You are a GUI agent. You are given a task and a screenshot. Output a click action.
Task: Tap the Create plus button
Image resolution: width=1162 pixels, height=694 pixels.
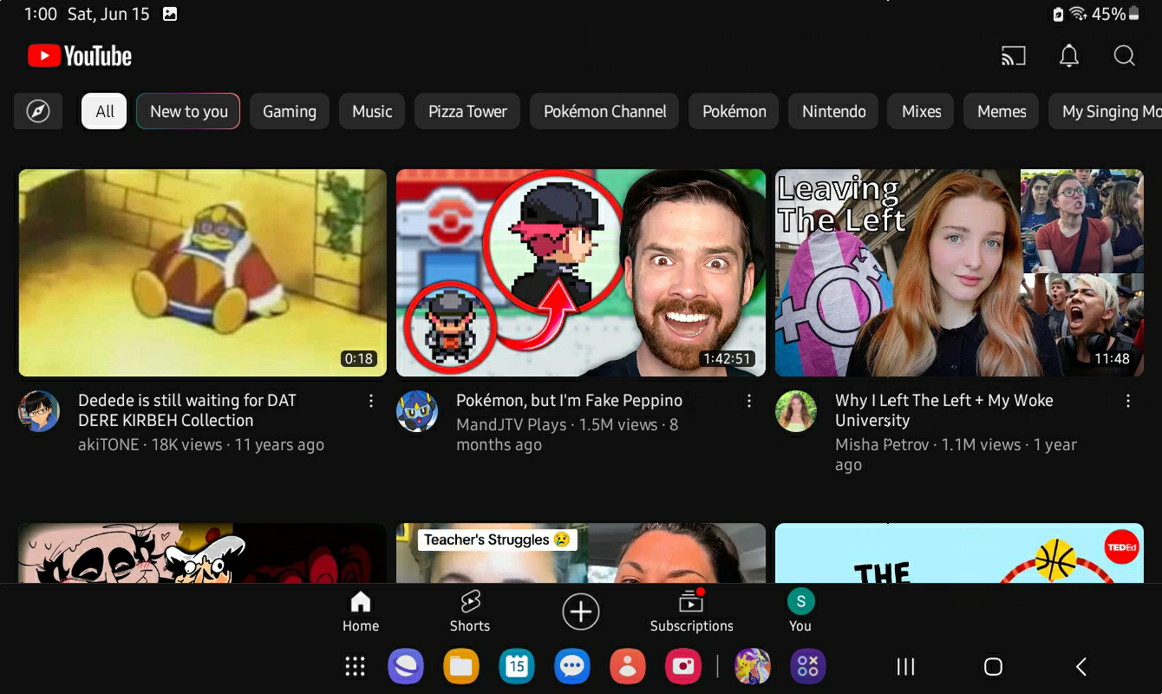(x=581, y=612)
